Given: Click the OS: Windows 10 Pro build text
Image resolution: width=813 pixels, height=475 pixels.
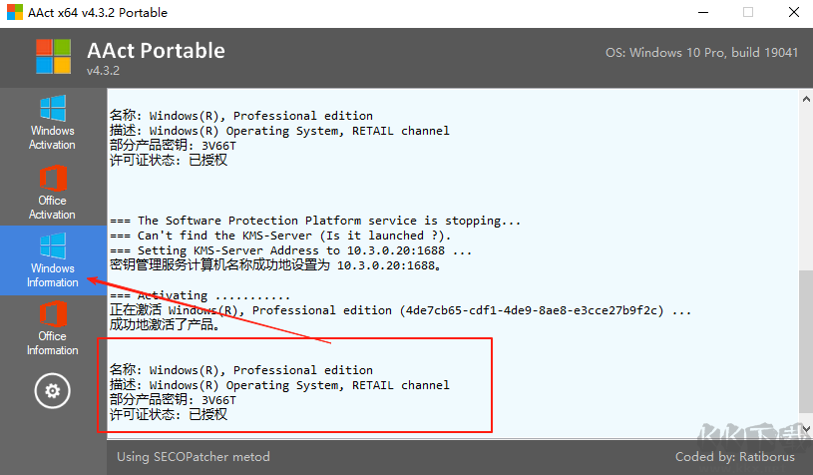Looking at the screenshot, I should pos(701,52).
